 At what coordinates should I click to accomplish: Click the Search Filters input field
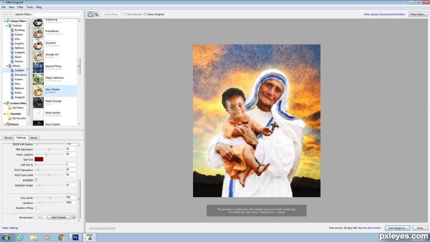click(x=57, y=14)
